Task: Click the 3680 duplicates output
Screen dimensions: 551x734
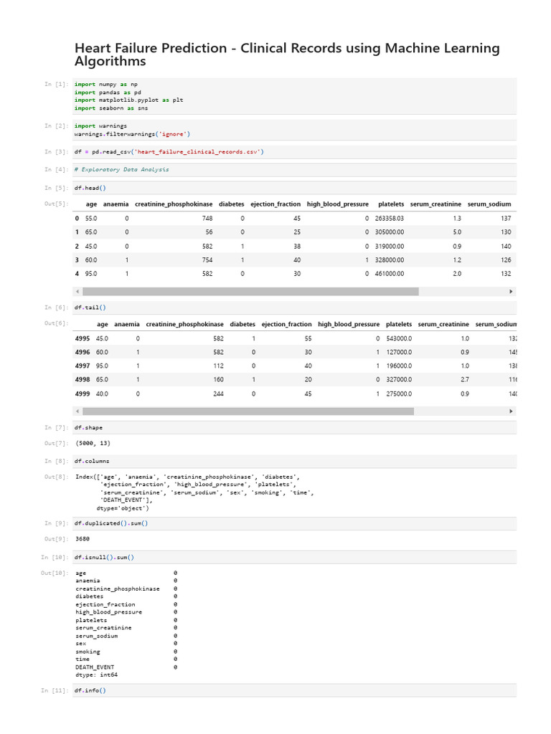Action: tap(83, 539)
